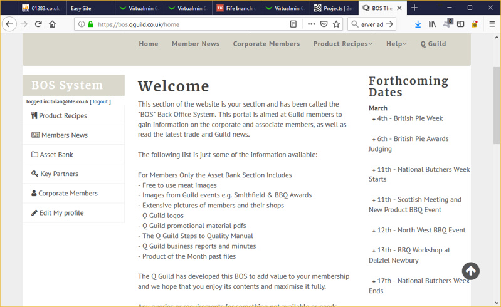Screen dimensions: 501x307
Task: Reload the current page
Action: [x=38, y=24]
